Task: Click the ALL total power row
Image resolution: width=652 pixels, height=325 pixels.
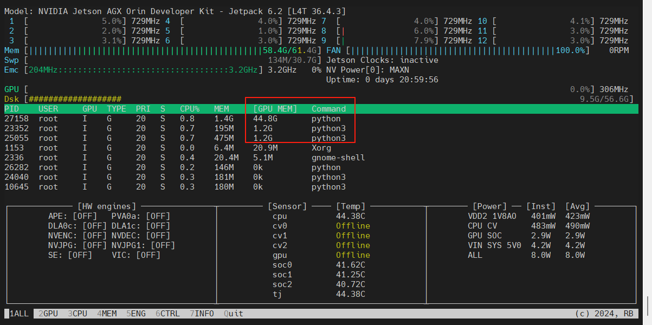Action: [x=526, y=255]
